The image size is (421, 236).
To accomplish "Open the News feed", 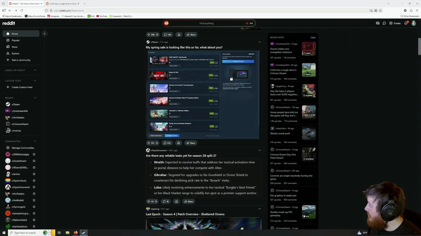I will pos(21,47).
